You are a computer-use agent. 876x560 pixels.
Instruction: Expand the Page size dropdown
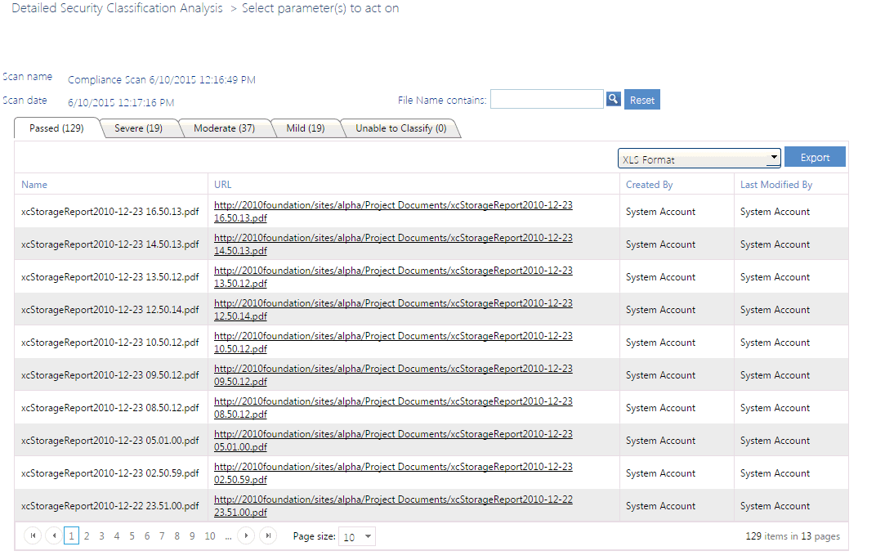point(368,537)
